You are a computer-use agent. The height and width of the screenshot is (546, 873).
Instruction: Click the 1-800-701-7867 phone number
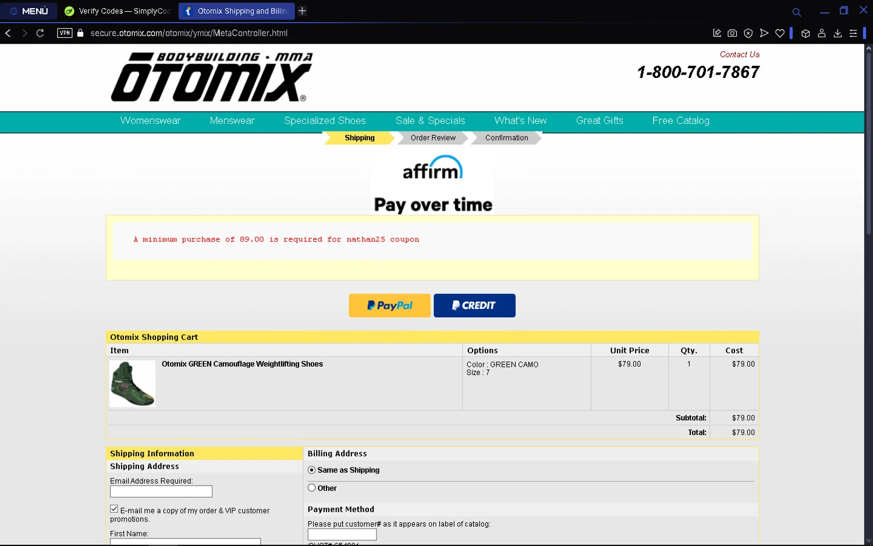coord(698,72)
